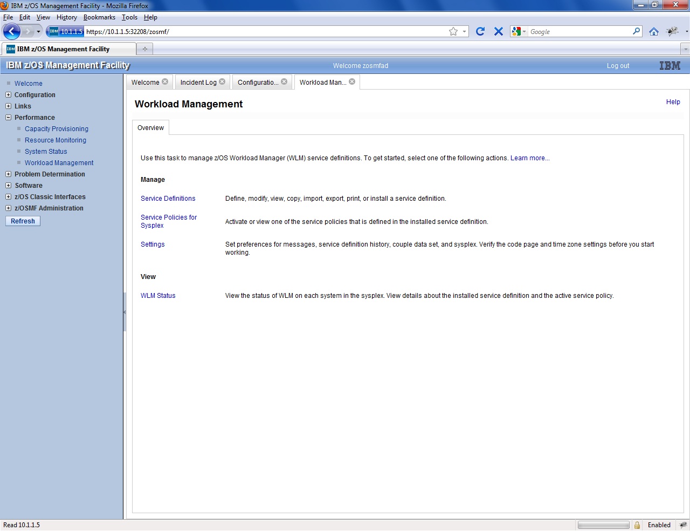Open the Google search engine selector
Viewport: 690px width, 531px height.
(519, 31)
